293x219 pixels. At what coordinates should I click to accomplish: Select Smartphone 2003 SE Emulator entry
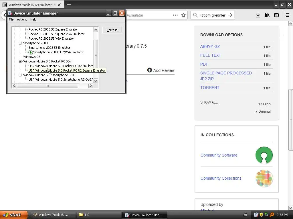[49, 48]
